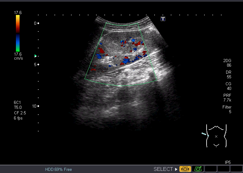Click the SELECT label in the bottom bar
The image size is (243, 173).
click(x=163, y=169)
